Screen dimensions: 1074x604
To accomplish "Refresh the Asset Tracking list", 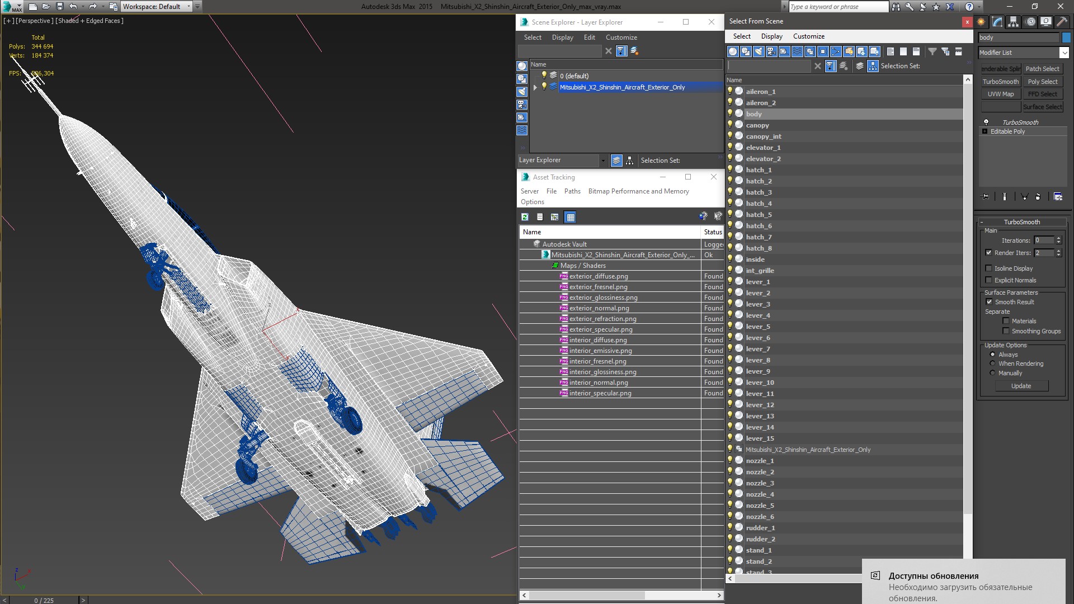I will tap(525, 217).
